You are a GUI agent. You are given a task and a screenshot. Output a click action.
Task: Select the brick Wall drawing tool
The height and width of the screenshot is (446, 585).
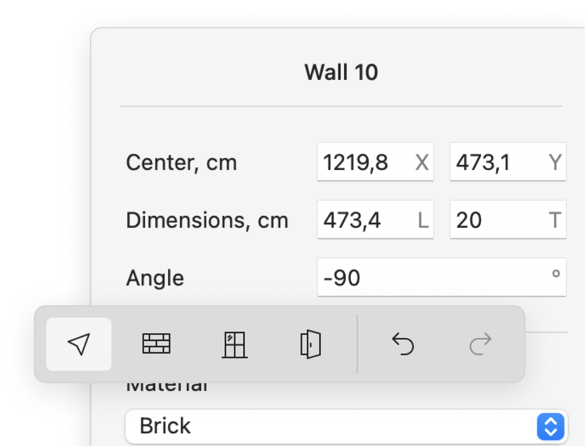click(156, 344)
